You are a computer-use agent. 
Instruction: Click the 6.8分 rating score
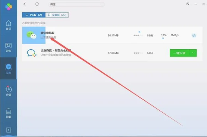[150, 53]
